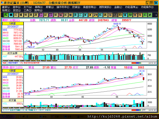
Task: Click the magenta 綜 toolbar icon
Action: point(51,15)
